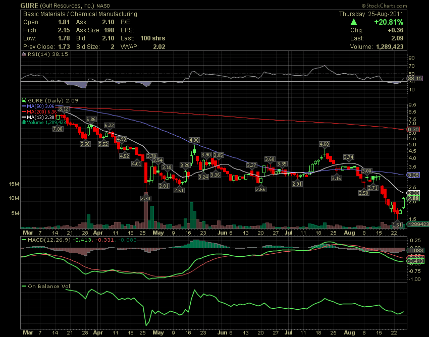Image resolution: width=429 pixels, height=337 pixels.
Task: Click the 2.30 low marker near April 25
Action: coord(145,198)
